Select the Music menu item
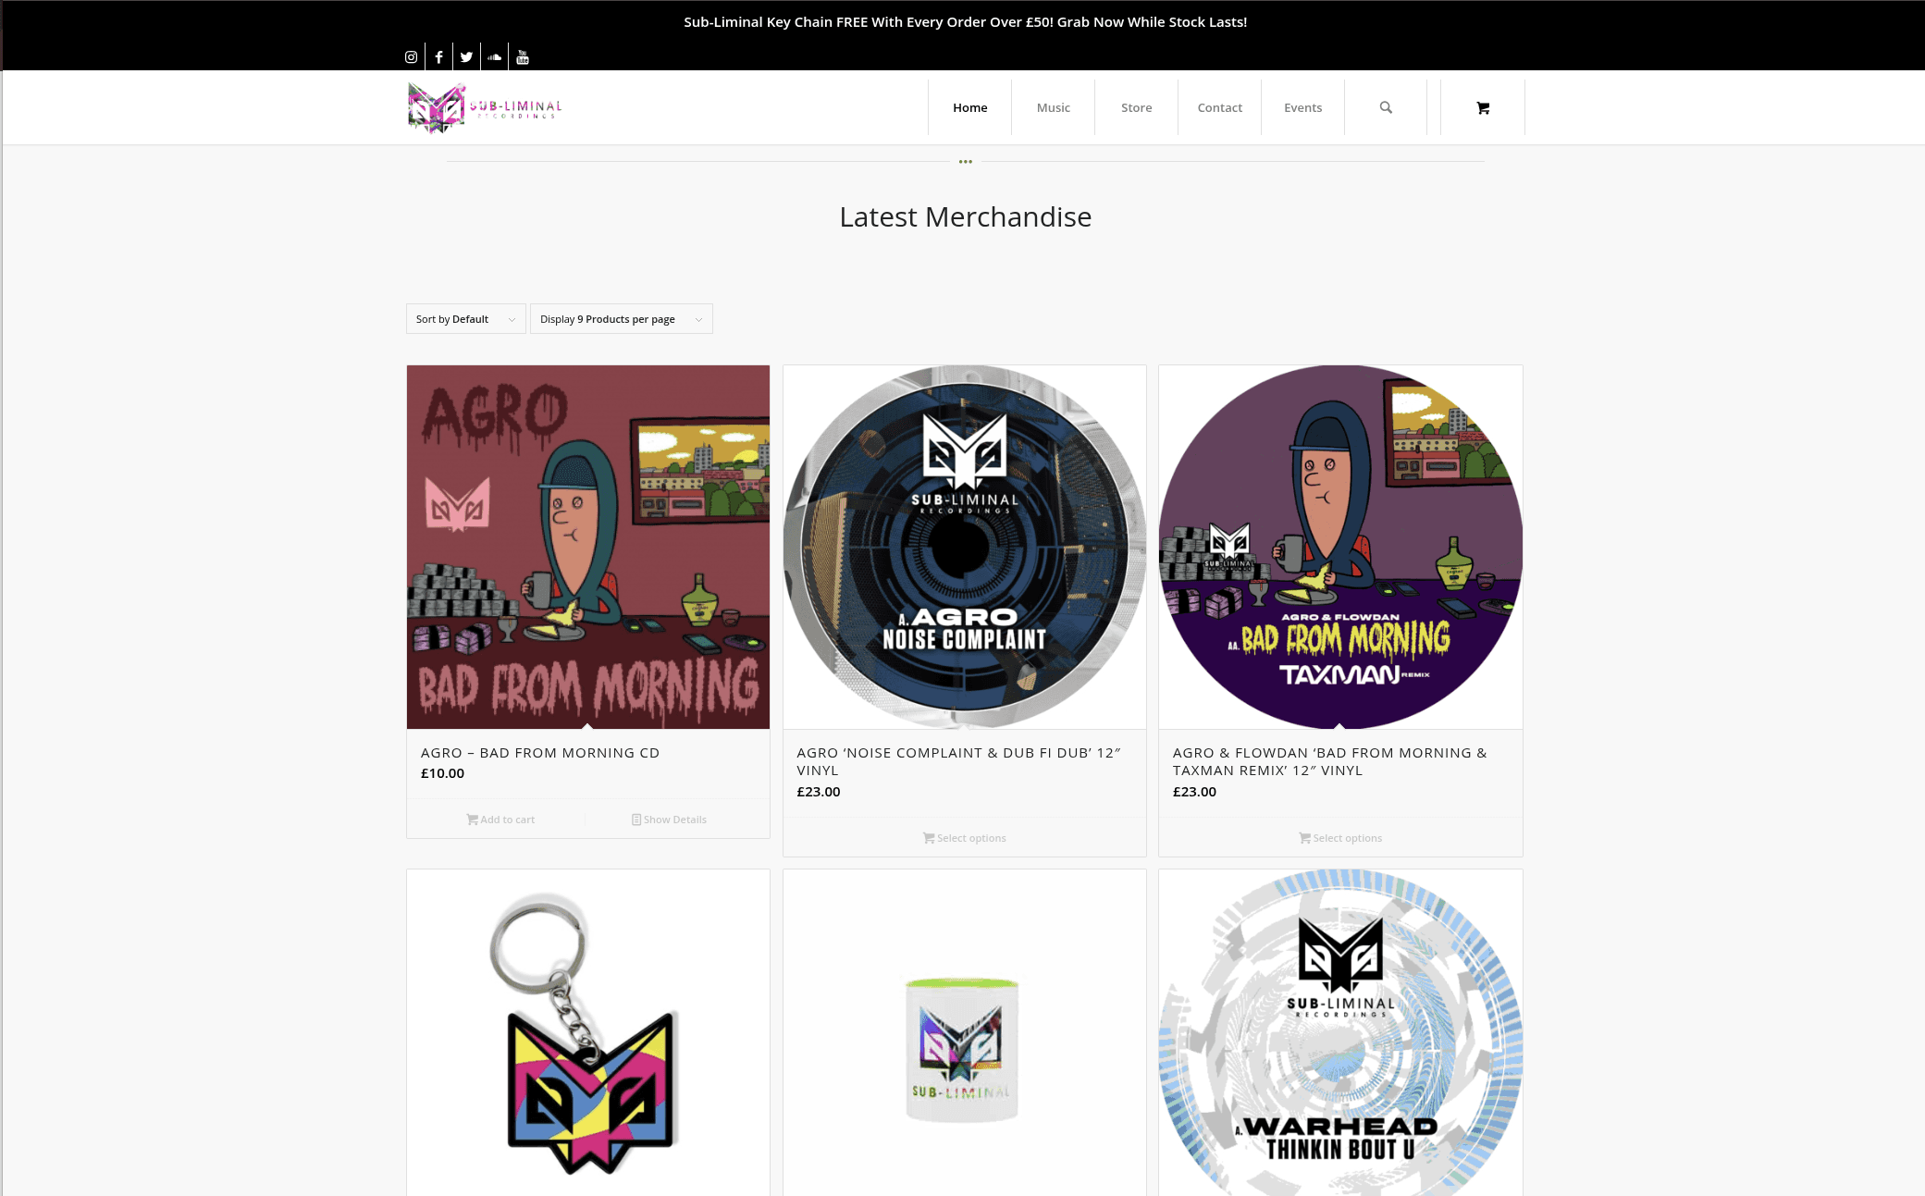 [x=1053, y=107]
